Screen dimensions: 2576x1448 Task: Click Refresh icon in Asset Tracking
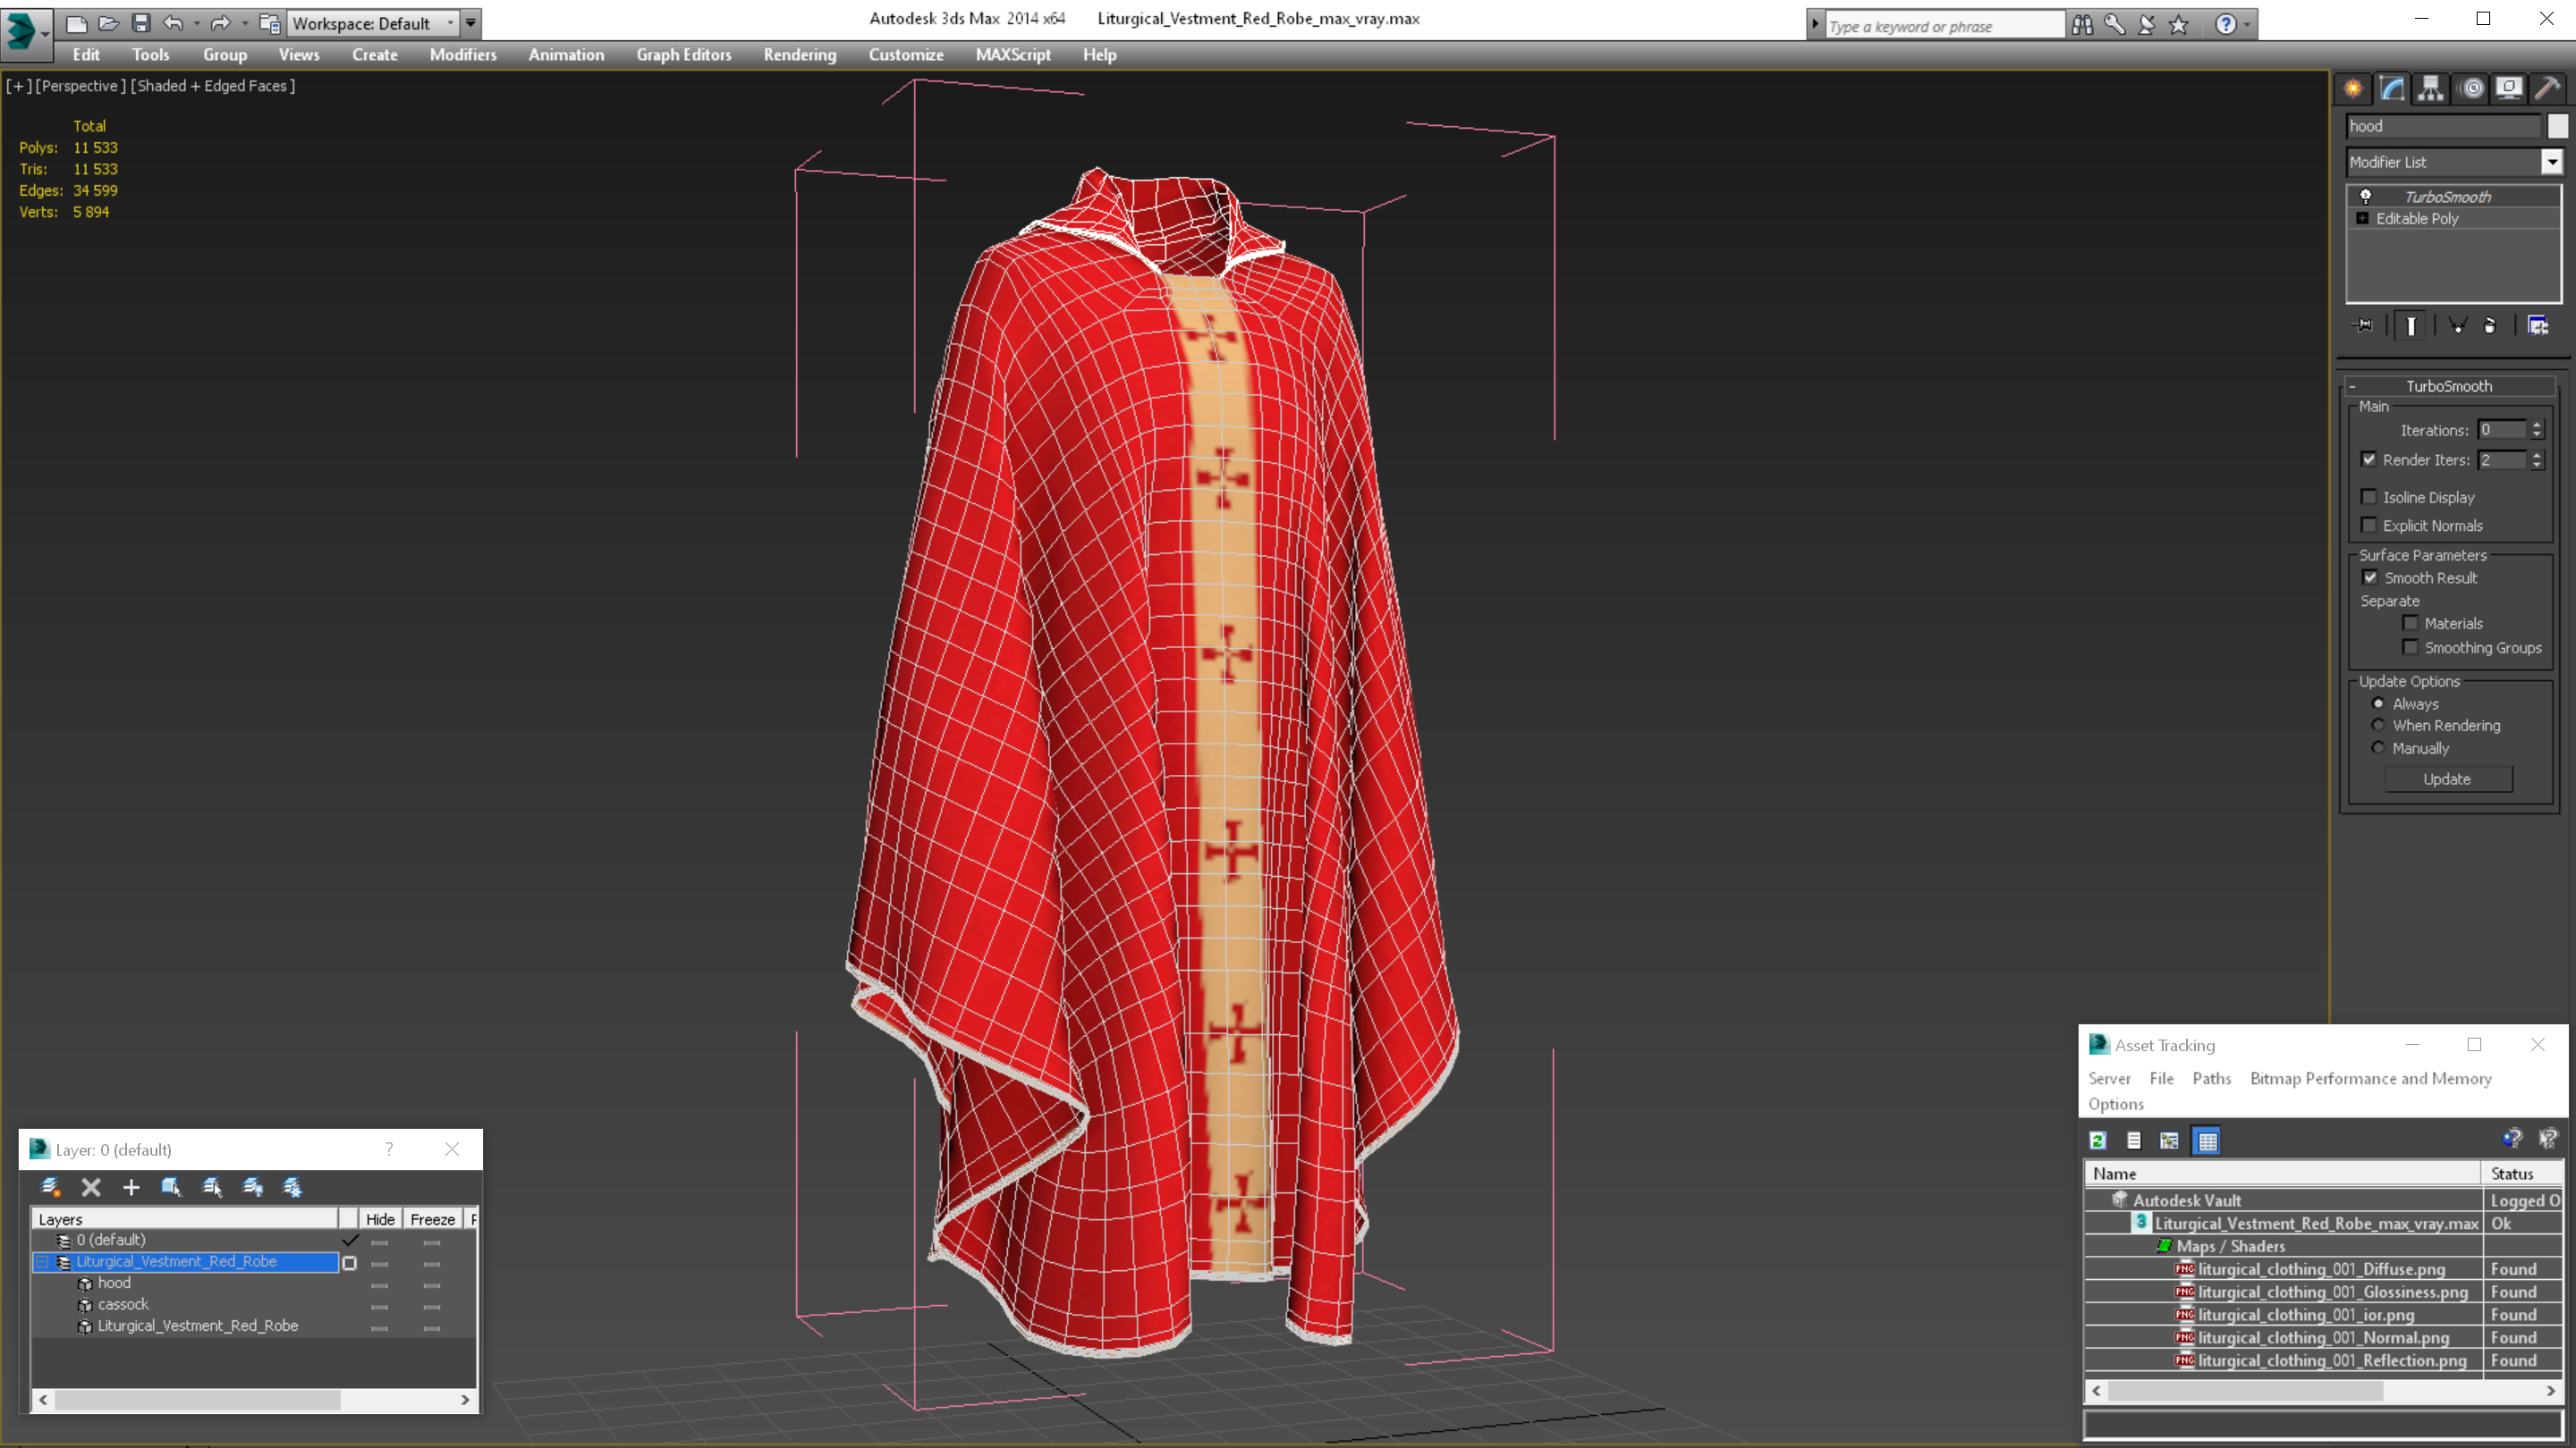click(2098, 1141)
